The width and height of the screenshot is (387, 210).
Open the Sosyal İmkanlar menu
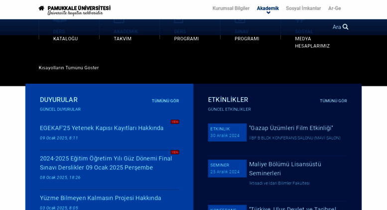tap(303, 8)
